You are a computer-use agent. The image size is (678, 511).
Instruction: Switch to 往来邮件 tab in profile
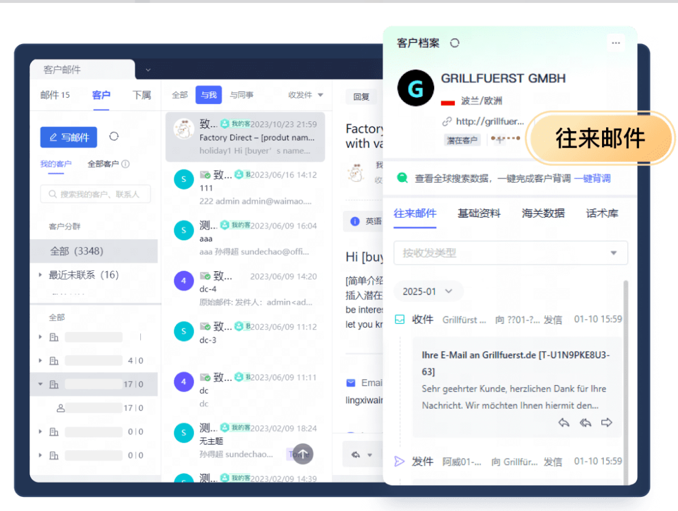(415, 213)
